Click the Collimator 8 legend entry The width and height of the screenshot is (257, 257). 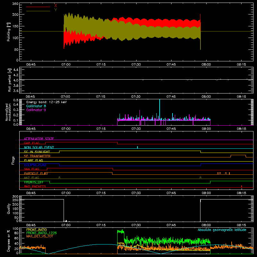pos(36,106)
